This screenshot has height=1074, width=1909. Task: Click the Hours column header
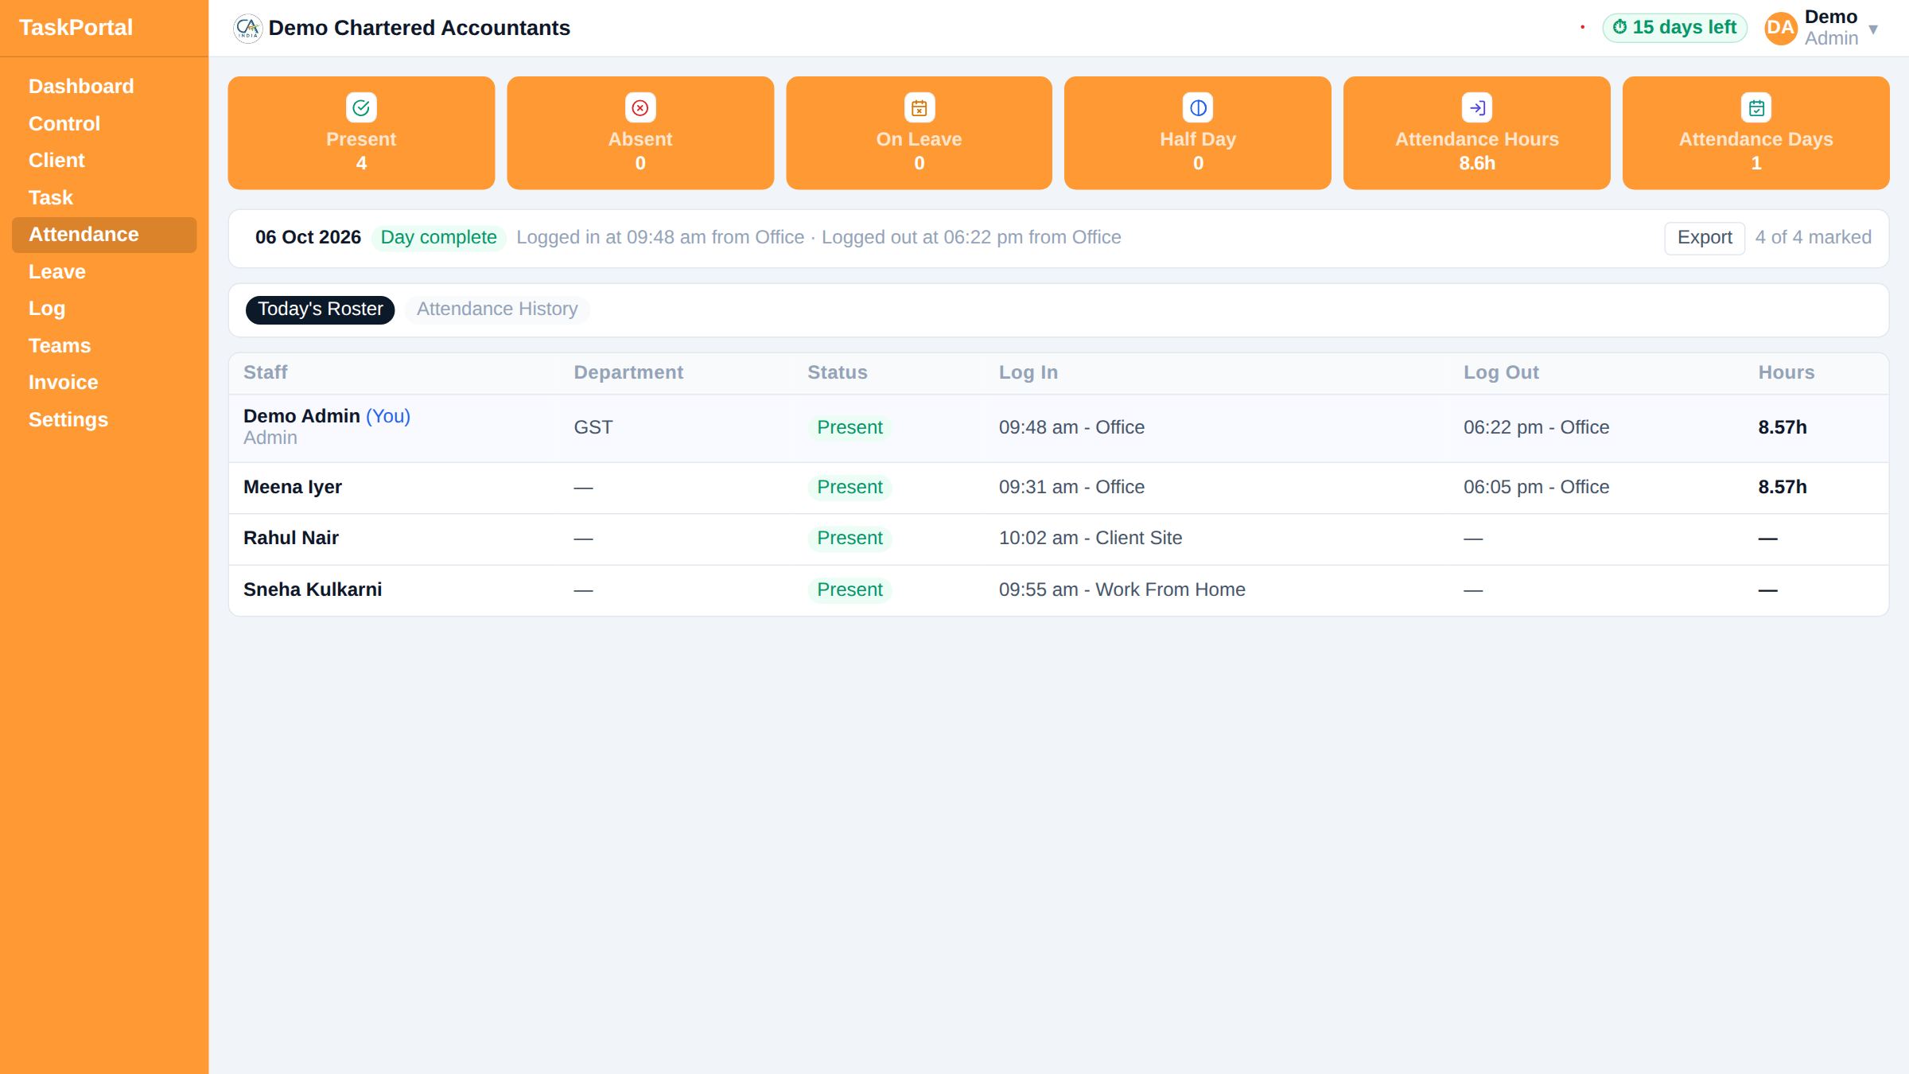coord(1787,372)
